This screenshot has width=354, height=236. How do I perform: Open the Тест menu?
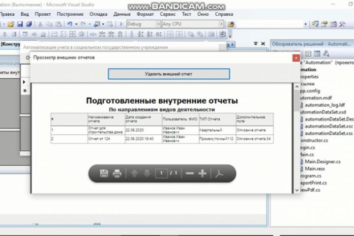click(186, 14)
